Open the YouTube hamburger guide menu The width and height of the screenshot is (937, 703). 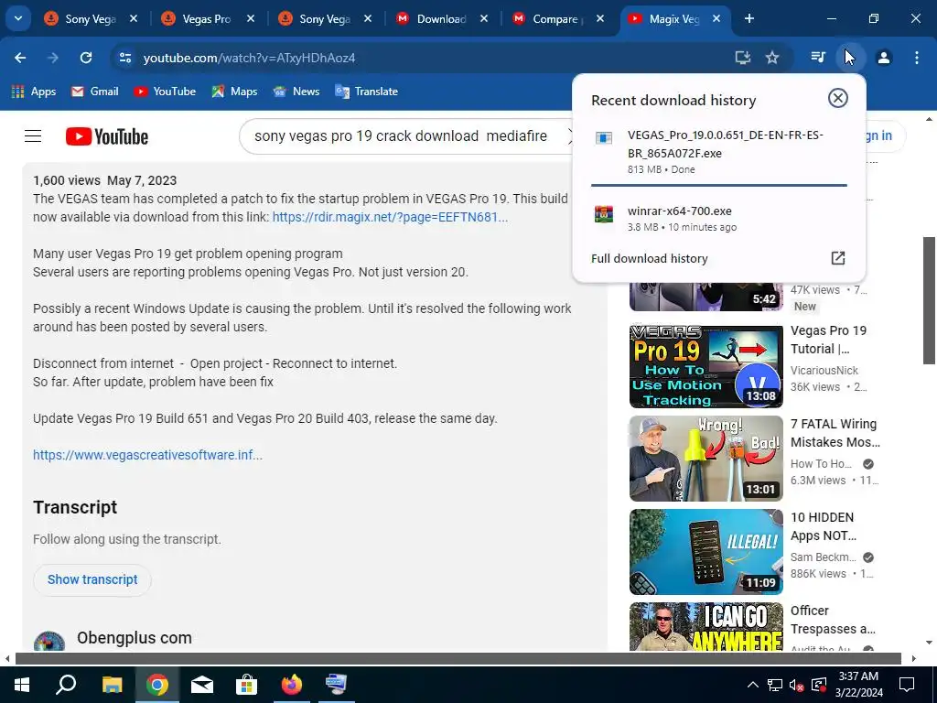click(x=33, y=136)
